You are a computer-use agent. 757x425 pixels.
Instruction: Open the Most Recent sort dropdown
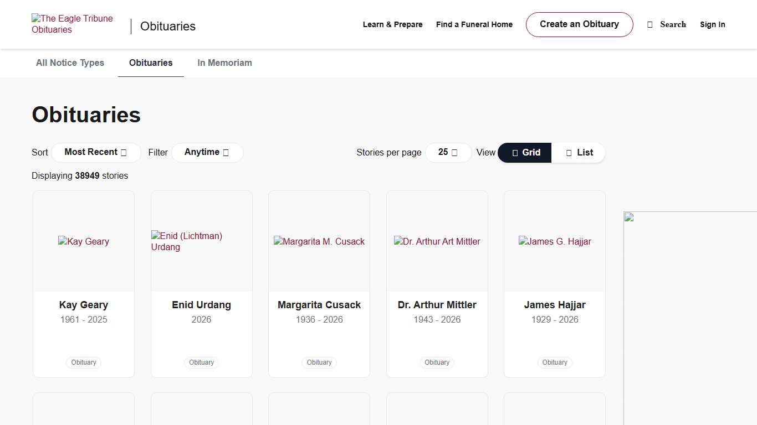point(96,152)
